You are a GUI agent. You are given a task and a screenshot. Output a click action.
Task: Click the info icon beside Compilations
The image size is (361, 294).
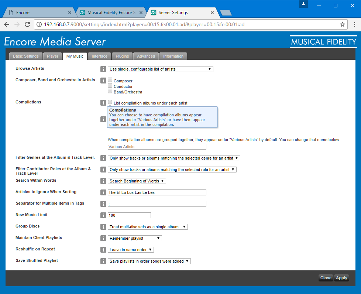(103, 103)
